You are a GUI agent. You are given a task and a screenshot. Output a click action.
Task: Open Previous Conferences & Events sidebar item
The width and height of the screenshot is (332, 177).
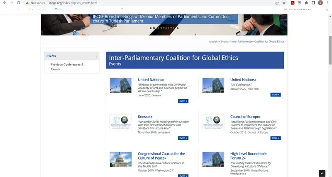pos(67,67)
